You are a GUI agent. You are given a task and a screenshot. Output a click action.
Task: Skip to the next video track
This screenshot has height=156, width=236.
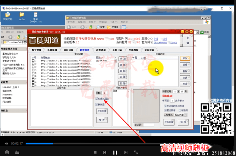tap(126, 152)
